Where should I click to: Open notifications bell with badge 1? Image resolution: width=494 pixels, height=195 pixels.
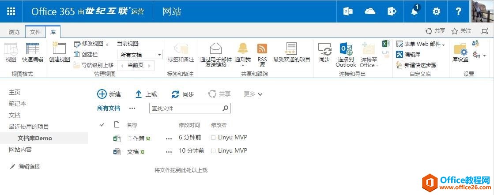415,11
